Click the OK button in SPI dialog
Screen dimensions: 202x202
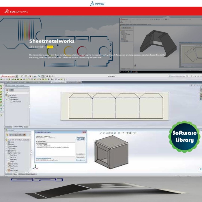81,160
